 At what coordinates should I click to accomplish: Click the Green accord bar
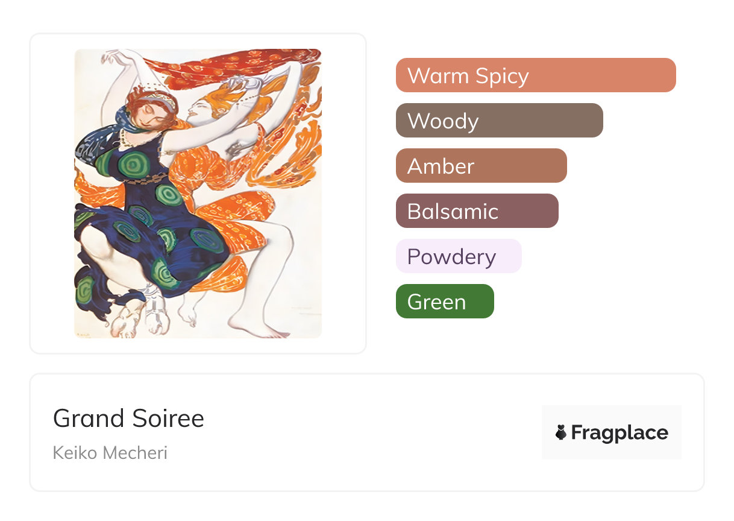(x=444, y=302)
